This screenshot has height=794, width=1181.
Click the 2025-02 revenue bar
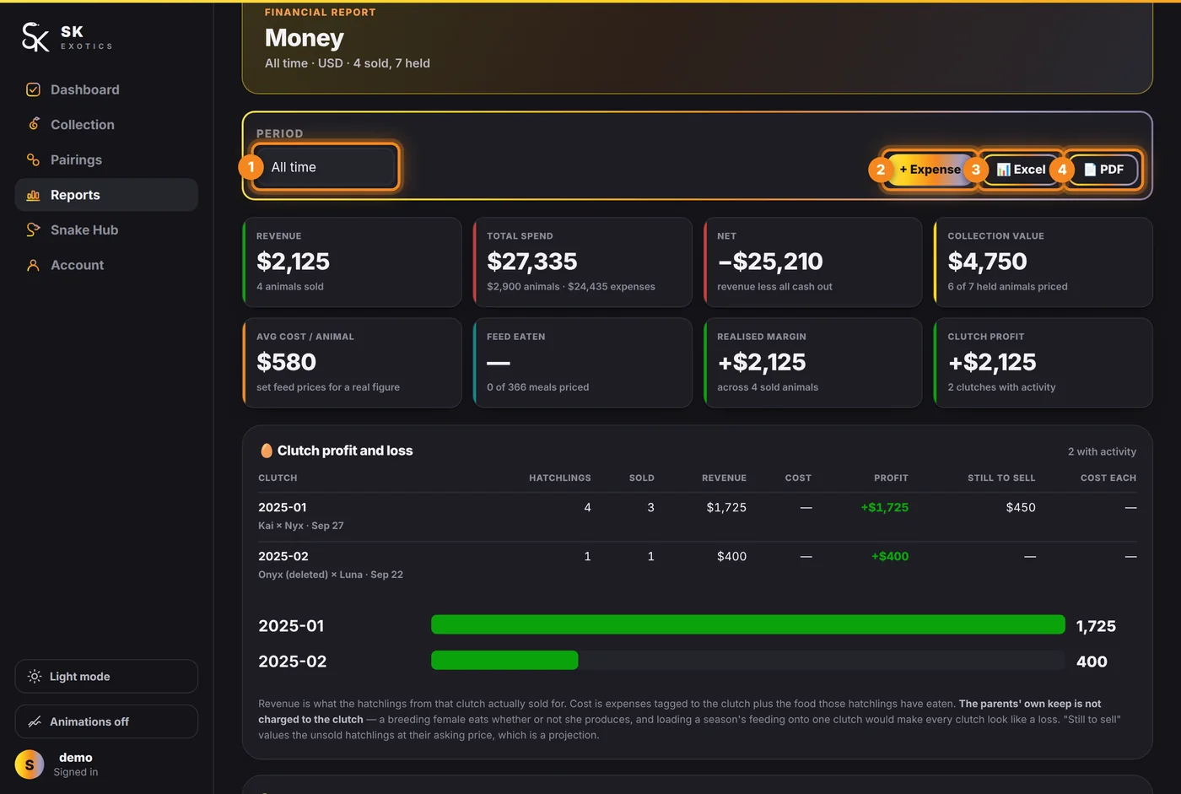[x=504, y=660]
